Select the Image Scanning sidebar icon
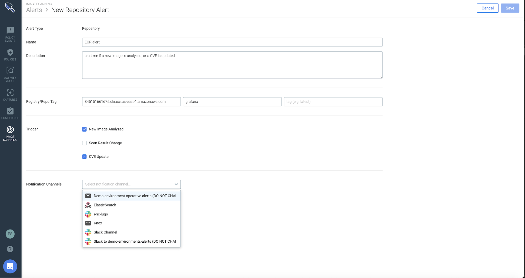The image size is (525, 278). pyautogui.click(x=10, y=132)
